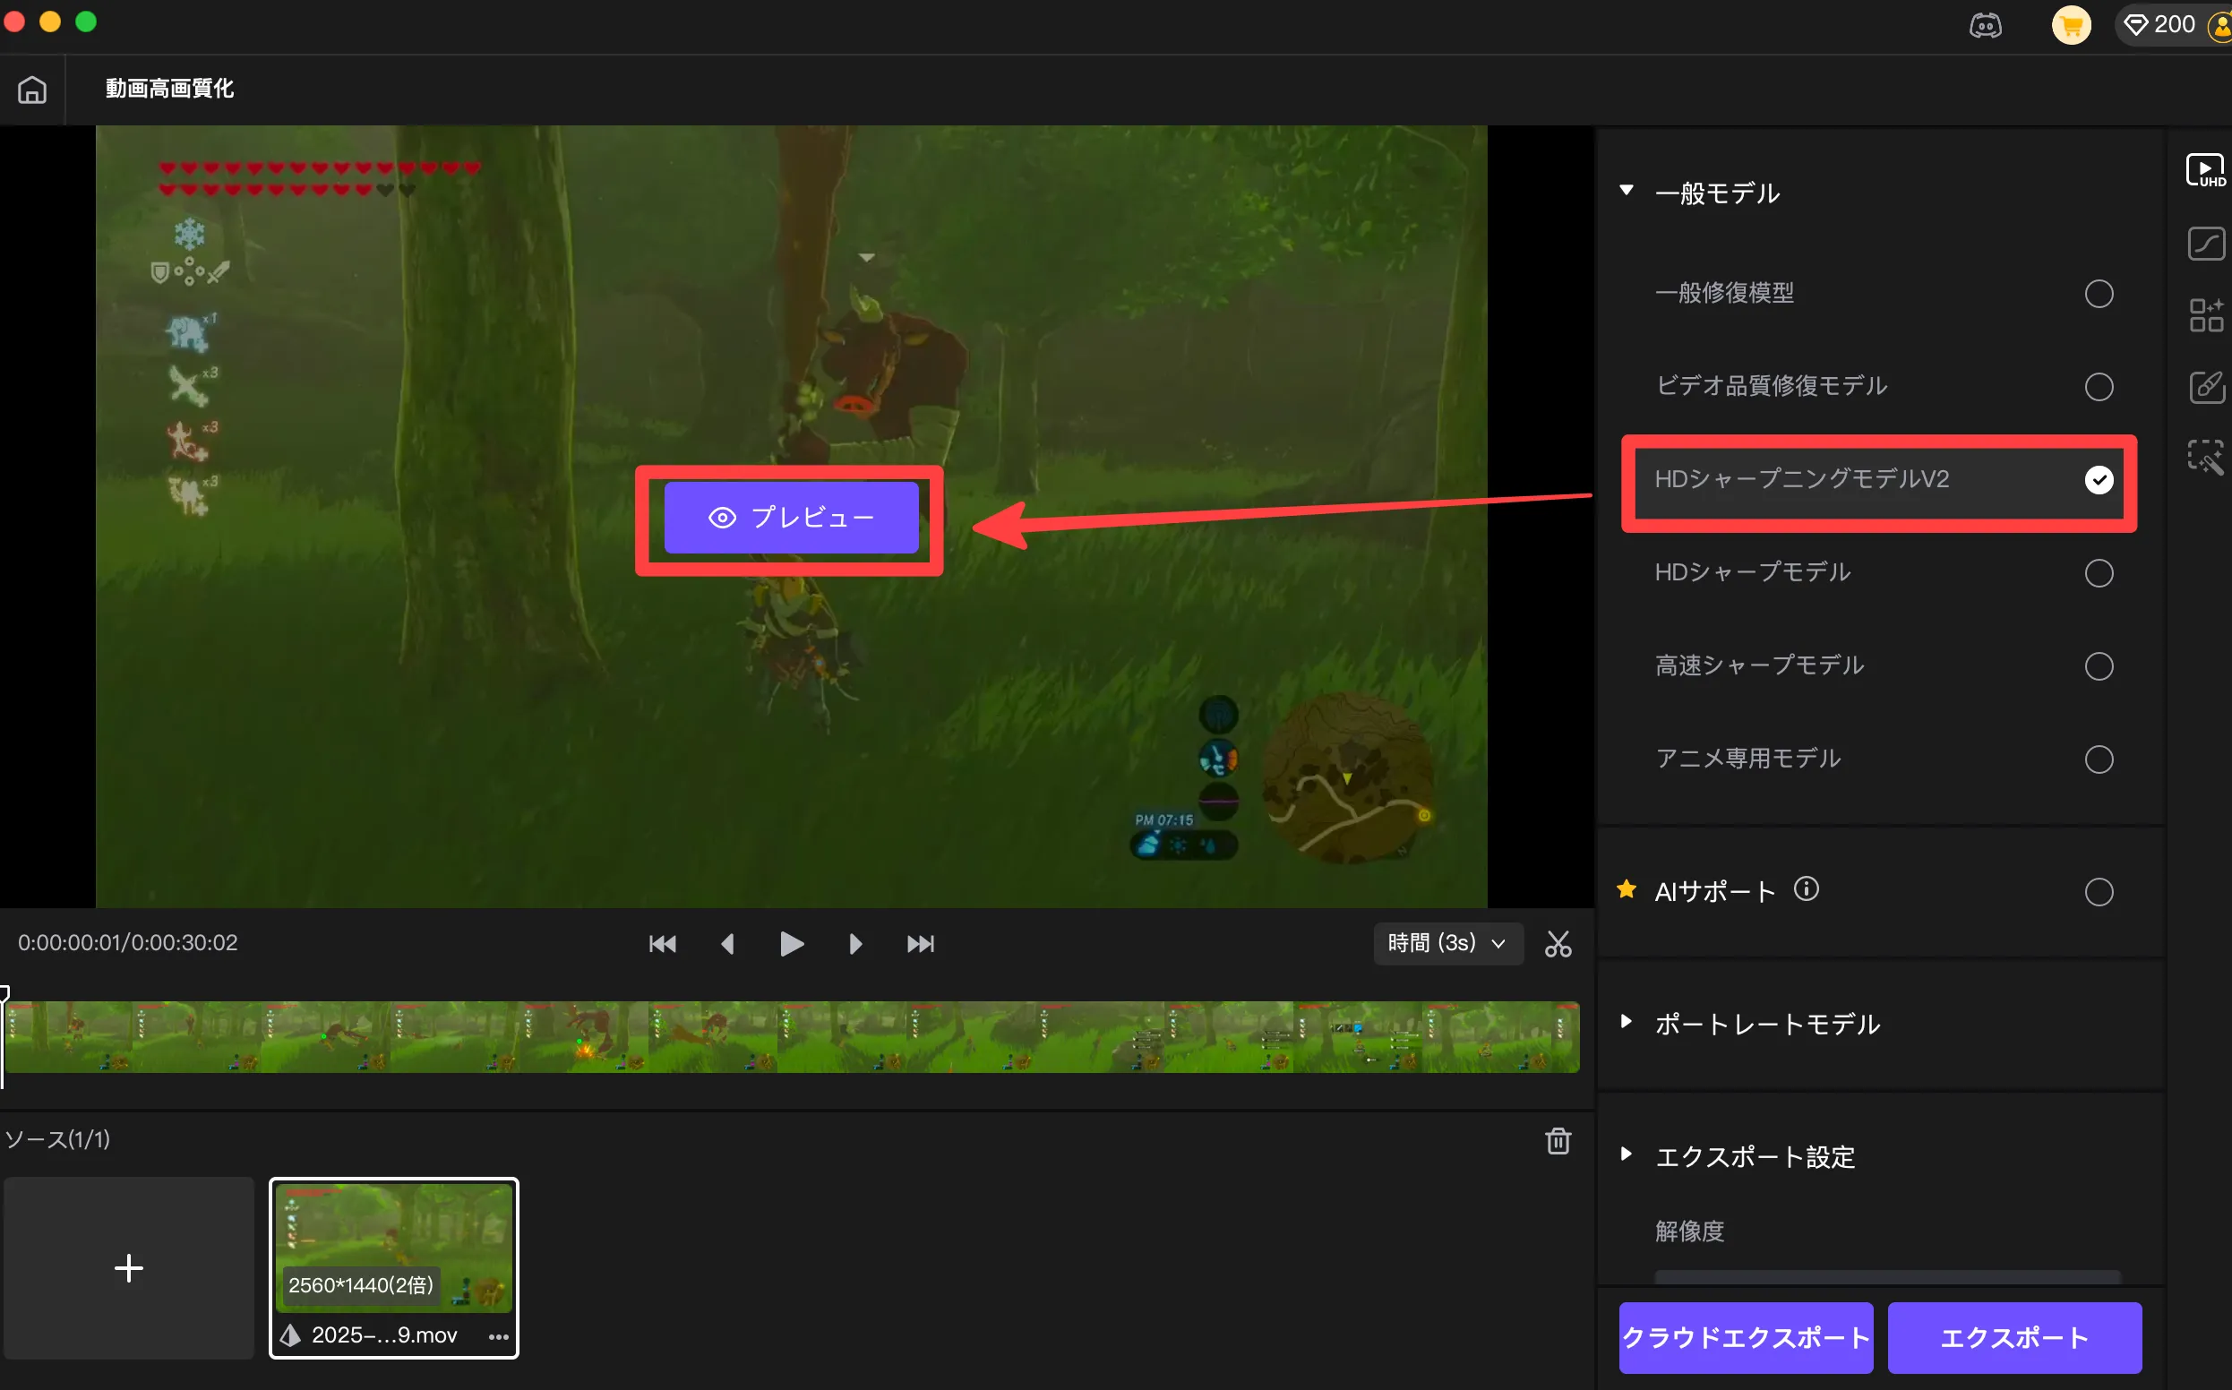Open the edit pencil sidebar tool

(2205, 387)
